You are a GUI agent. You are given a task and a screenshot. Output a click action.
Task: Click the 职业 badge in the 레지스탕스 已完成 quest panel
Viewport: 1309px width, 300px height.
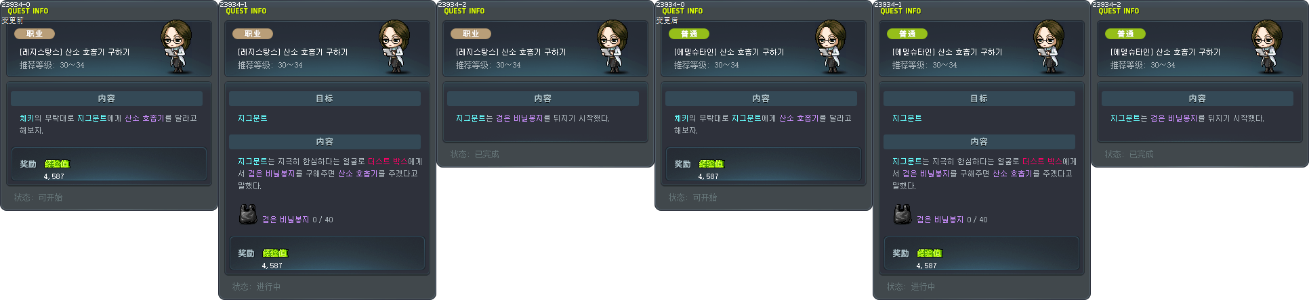[471, 34]
